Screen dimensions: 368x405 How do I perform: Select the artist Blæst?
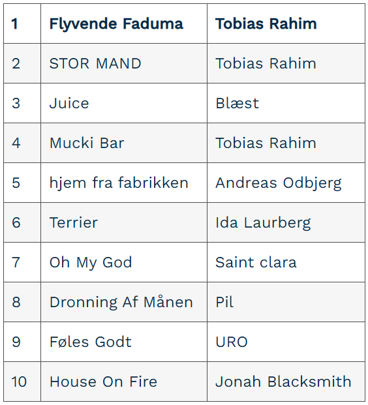click(238, 103)
